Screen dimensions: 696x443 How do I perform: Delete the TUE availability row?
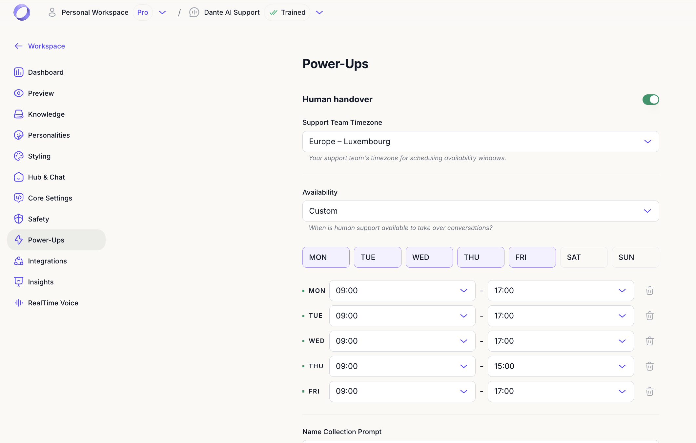(650, 316)
